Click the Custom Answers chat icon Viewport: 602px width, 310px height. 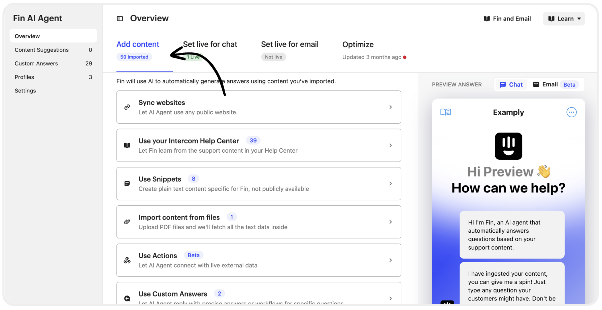tap(127, 298)
